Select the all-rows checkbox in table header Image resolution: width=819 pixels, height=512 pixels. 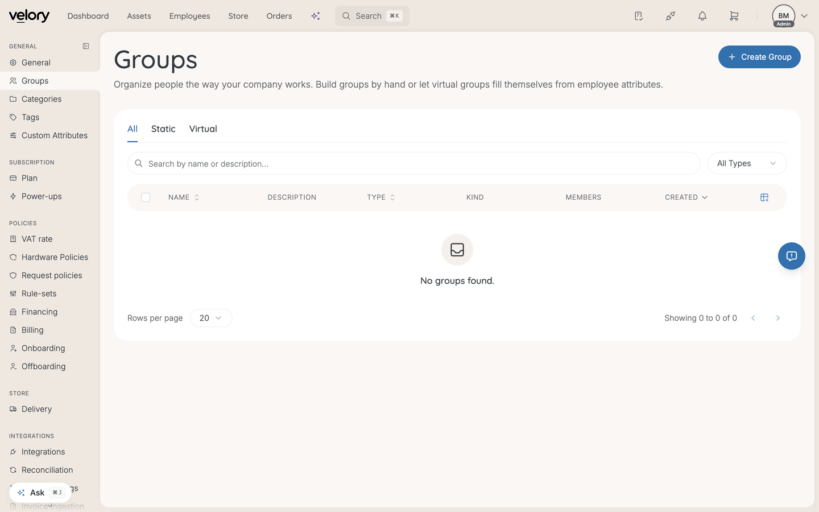pos(146,197)
